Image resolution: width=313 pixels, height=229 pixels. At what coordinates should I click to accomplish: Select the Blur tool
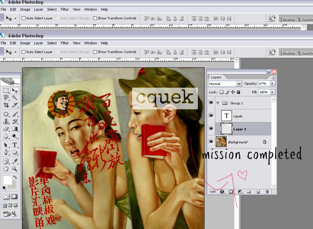[6, 136]
